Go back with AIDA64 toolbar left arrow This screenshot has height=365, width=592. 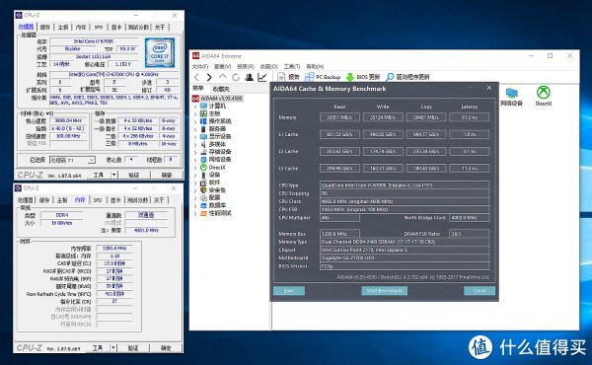196,77
